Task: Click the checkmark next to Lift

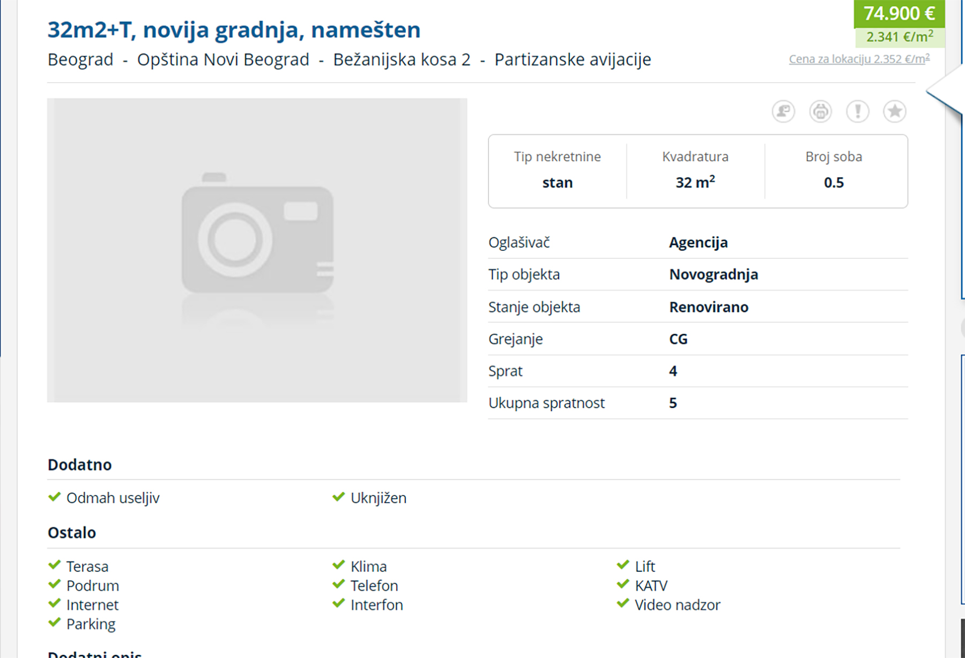Action: click(622, 565)
